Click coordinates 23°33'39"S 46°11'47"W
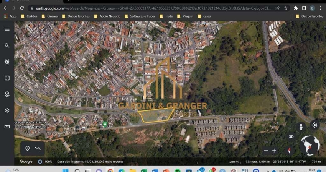Viewport: 326px width, 172px height. 289,162
